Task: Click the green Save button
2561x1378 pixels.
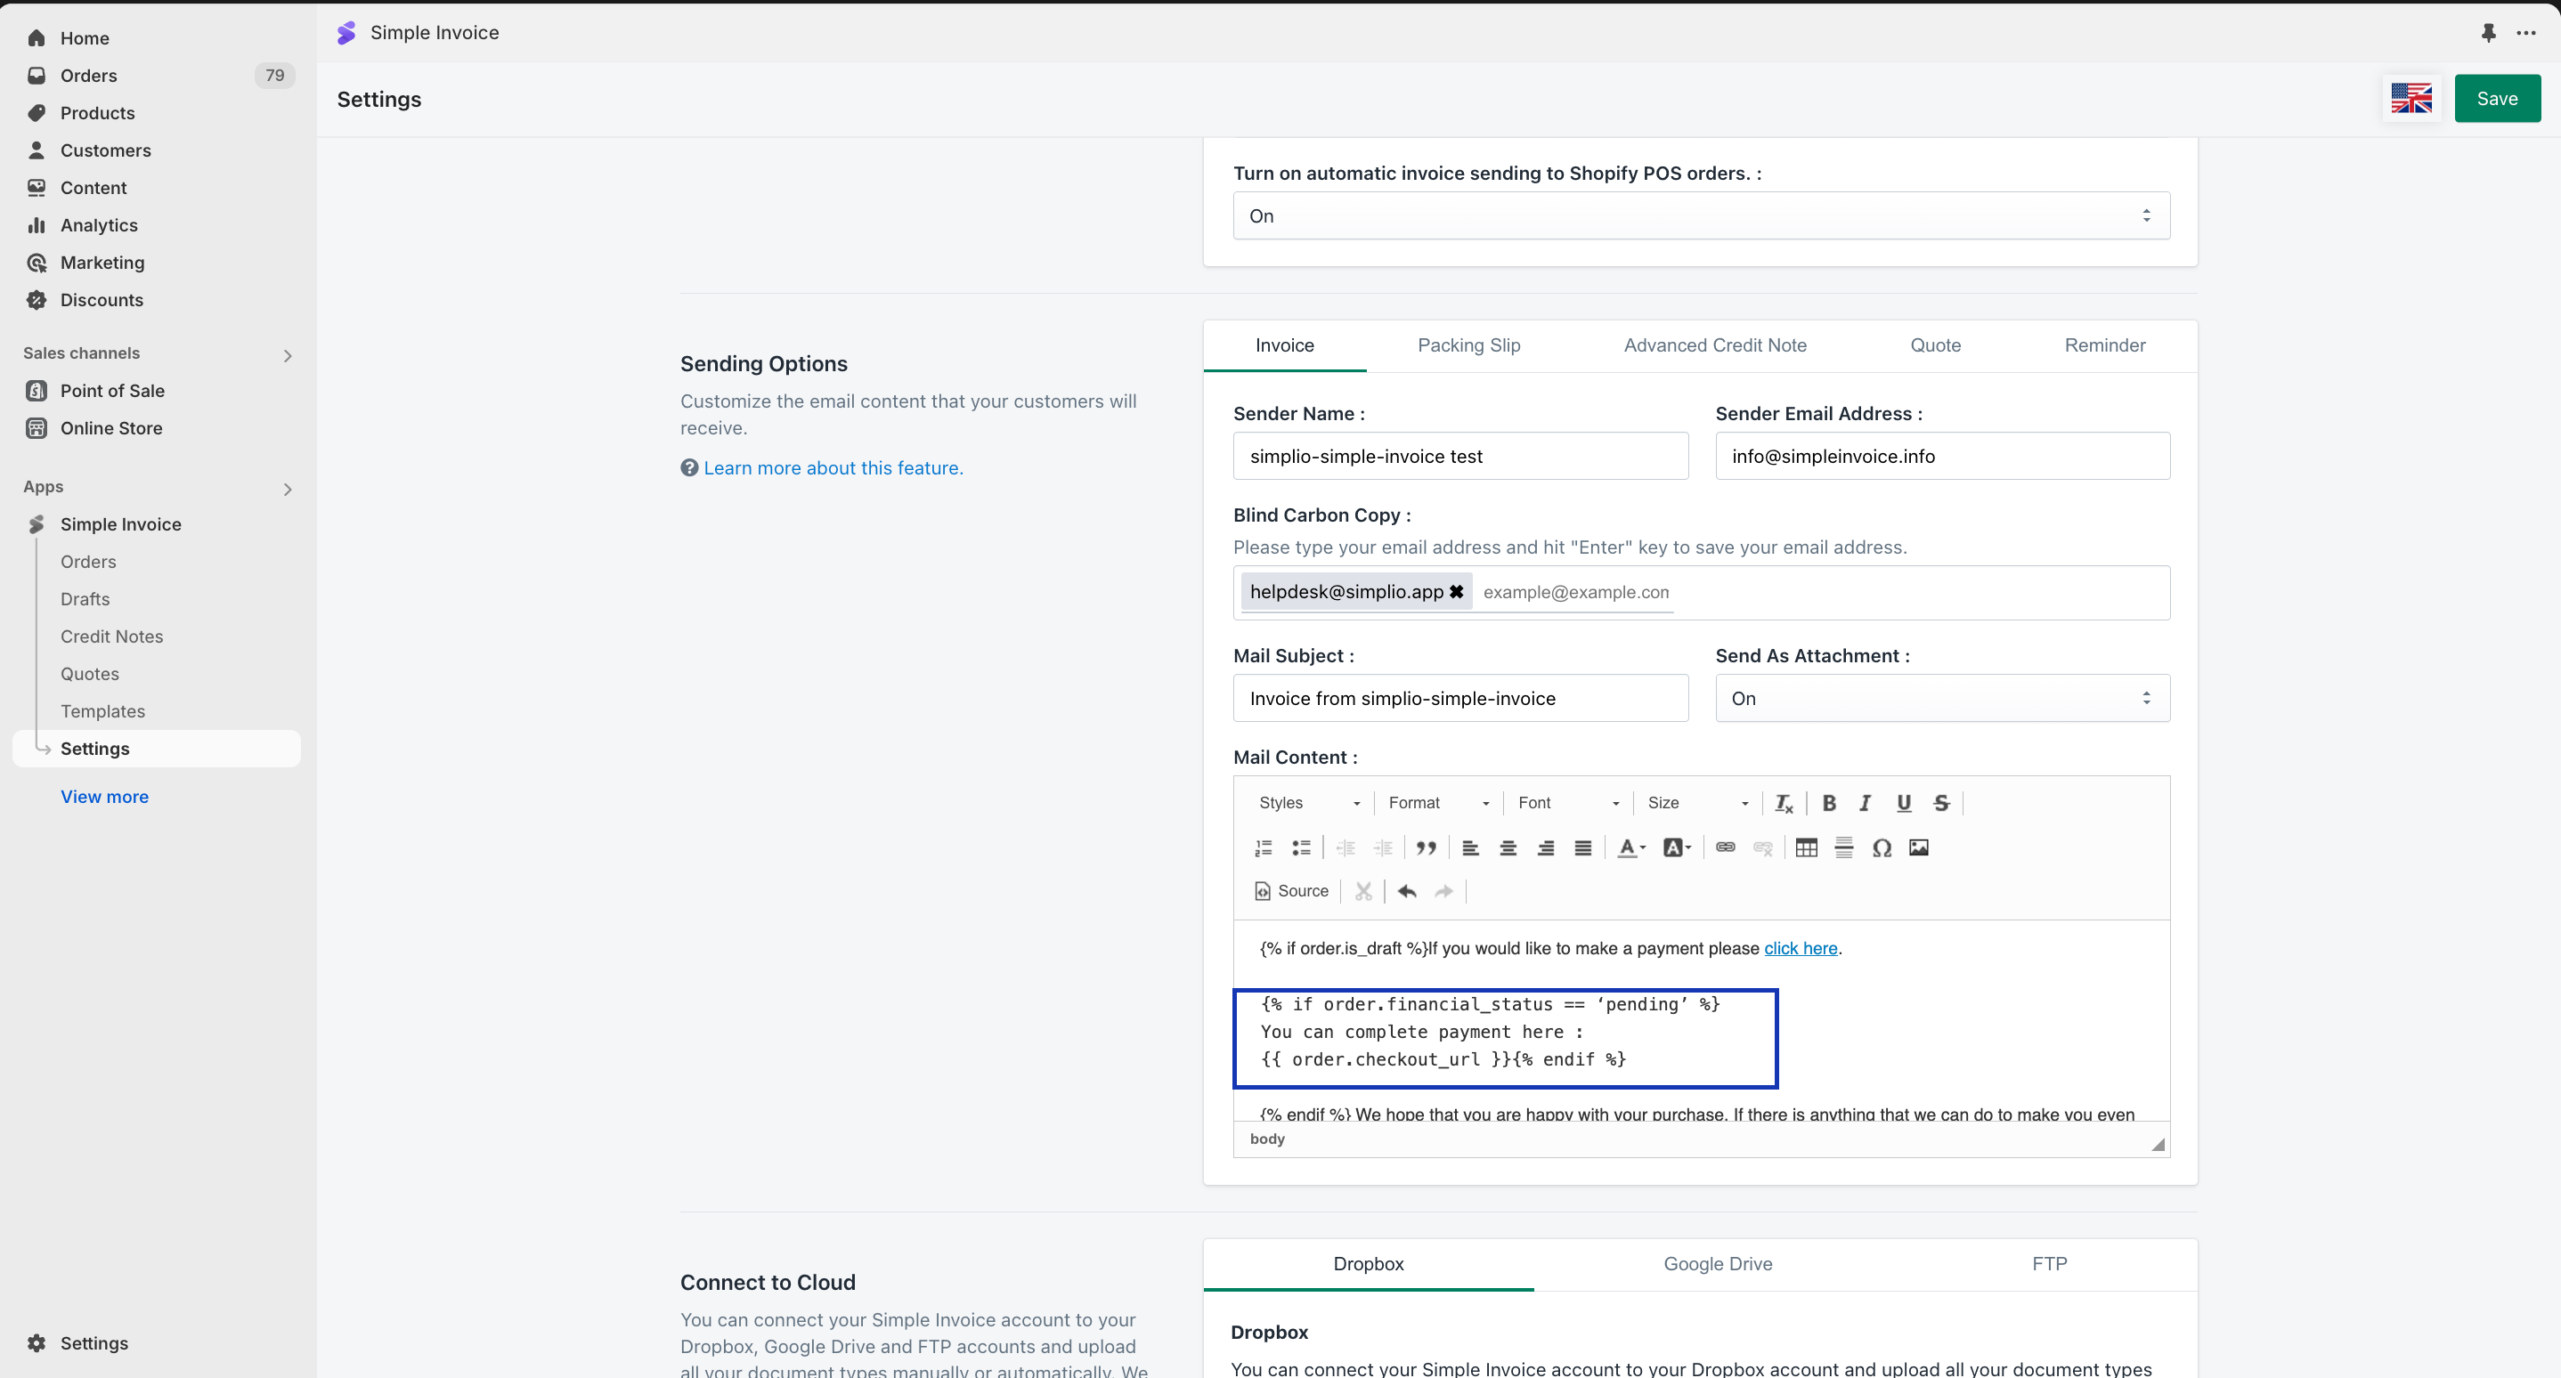Action: tap(2496, 98)
